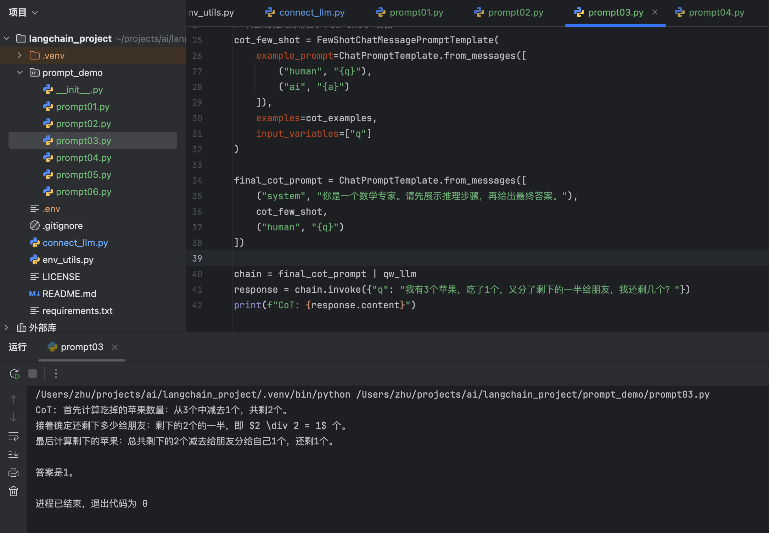Image resolution: width=769 pixels, height=533 pixels.
Task: Open the run toolbar more-options kebab
Action: 56,374
